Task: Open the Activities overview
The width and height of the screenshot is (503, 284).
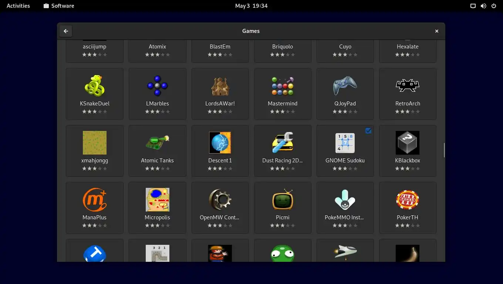Action: [18, 6]
